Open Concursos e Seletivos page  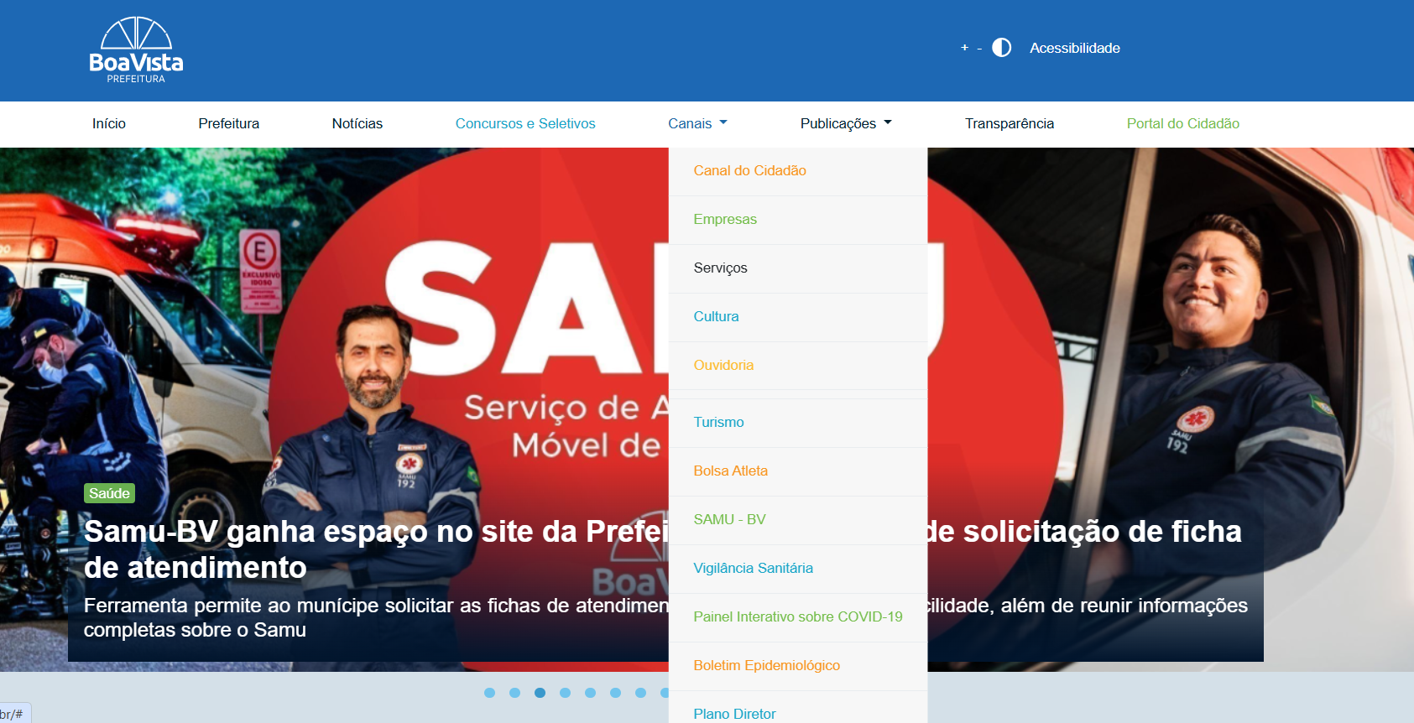click(524, 123)
